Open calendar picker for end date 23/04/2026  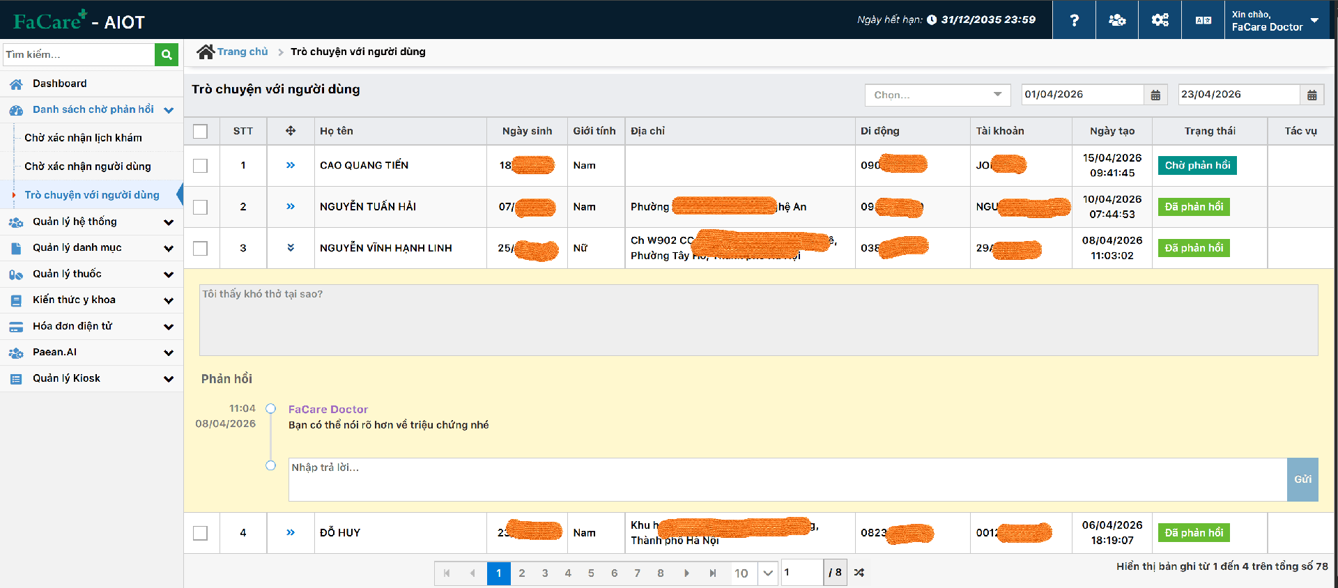pyautogui.click(x=1312, y=95)
